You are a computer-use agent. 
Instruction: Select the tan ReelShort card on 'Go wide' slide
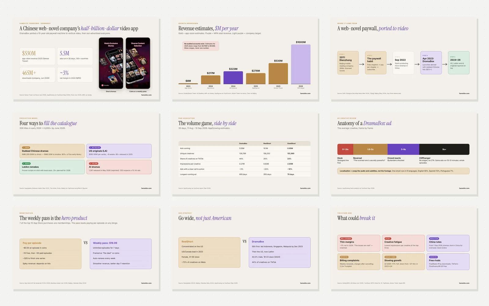(x=209, y=252)
